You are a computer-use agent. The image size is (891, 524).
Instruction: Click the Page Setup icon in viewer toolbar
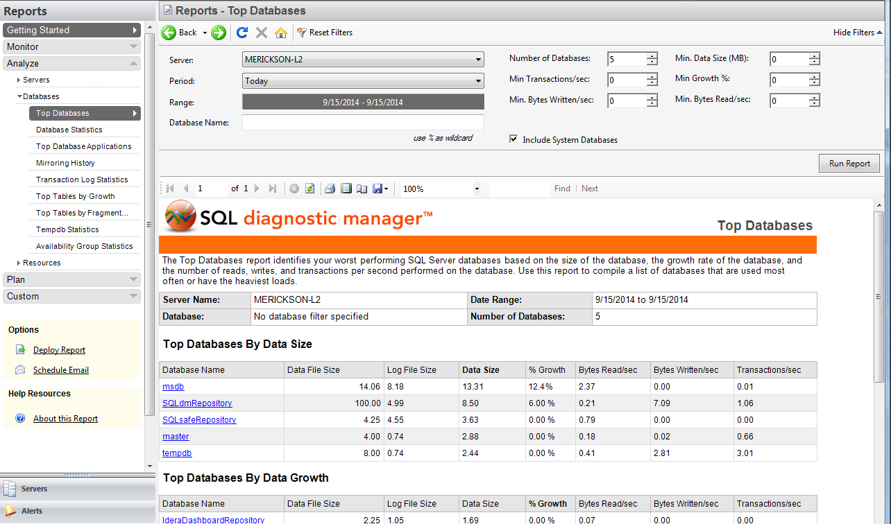362,189
